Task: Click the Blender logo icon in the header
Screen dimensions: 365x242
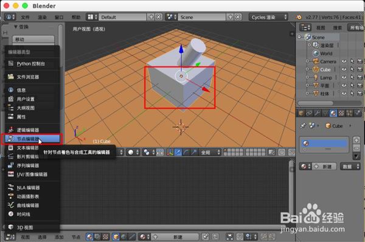Action: [x=299, y=17]
